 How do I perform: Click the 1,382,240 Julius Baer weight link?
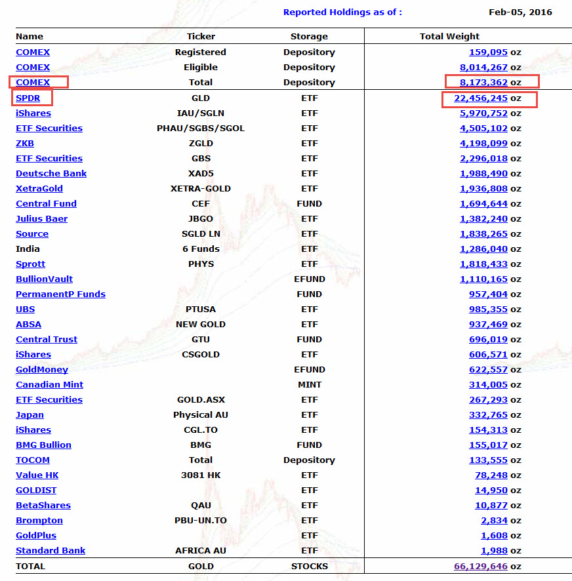(x=483, y=219)
